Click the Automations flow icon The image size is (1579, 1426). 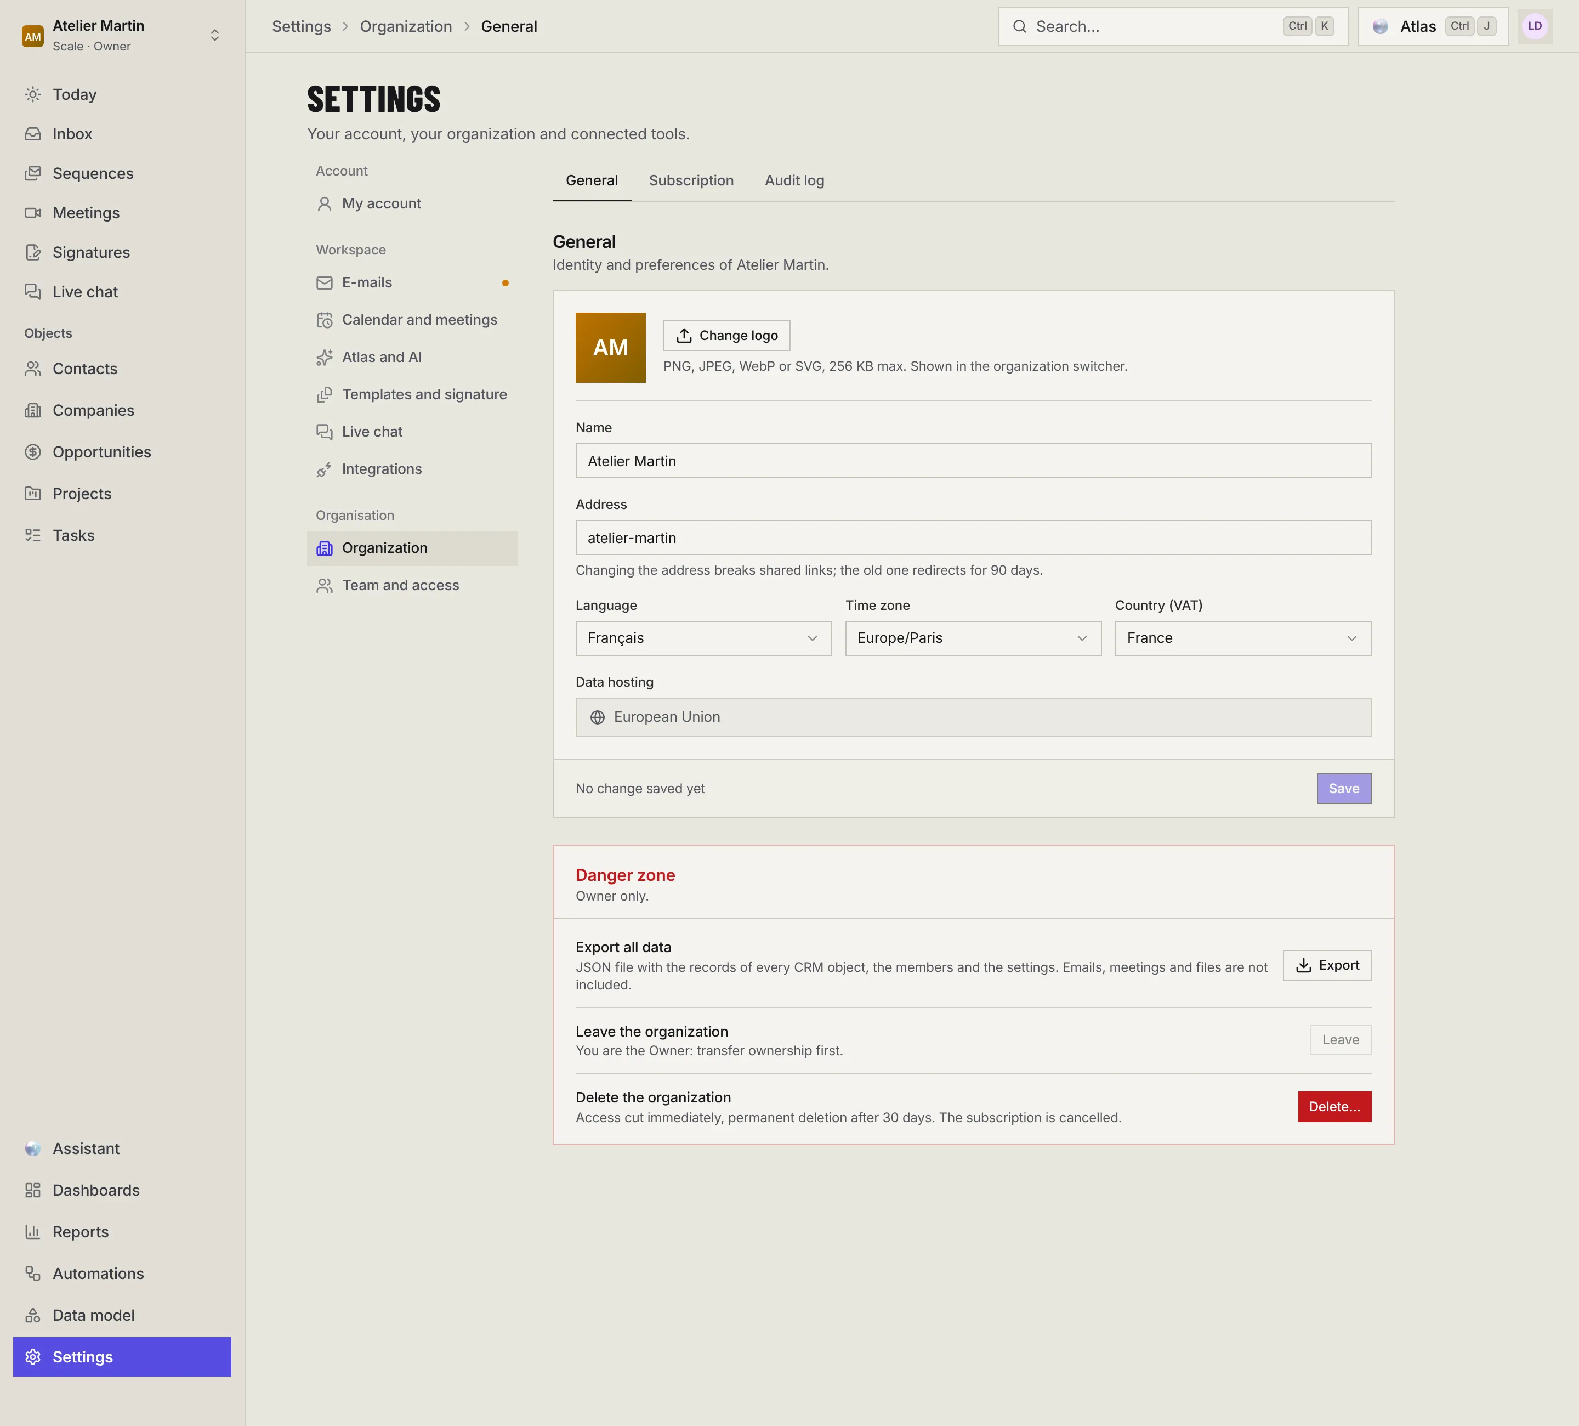point(33,1273)
